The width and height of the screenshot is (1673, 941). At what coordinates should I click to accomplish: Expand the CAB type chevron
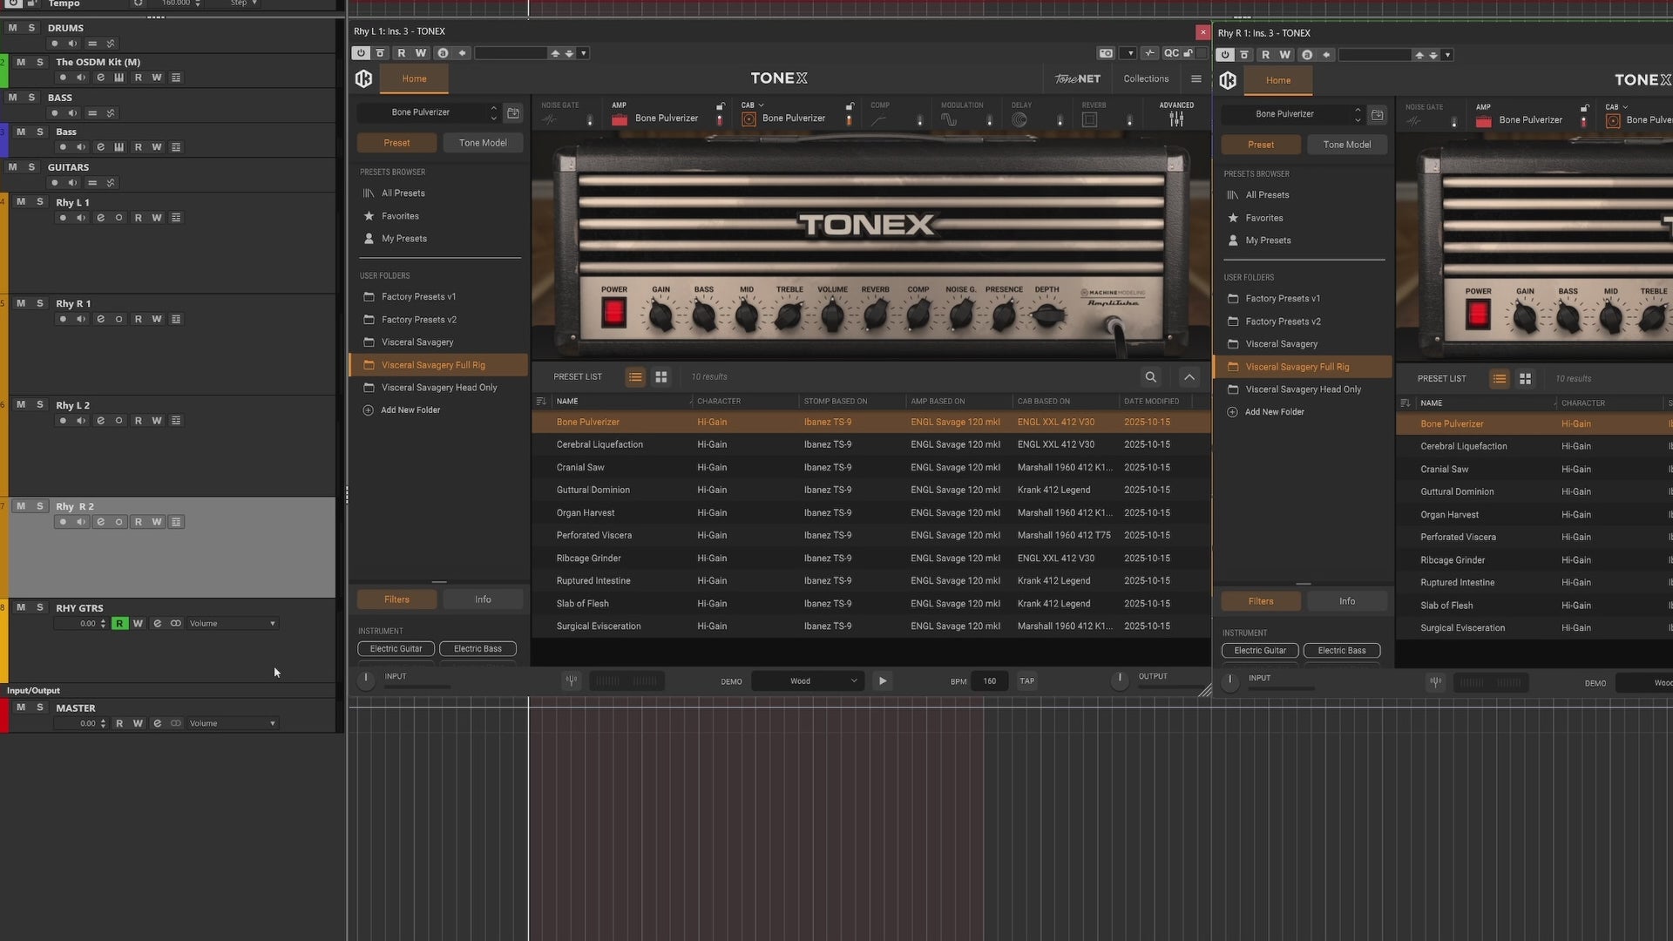coord(761,105)
